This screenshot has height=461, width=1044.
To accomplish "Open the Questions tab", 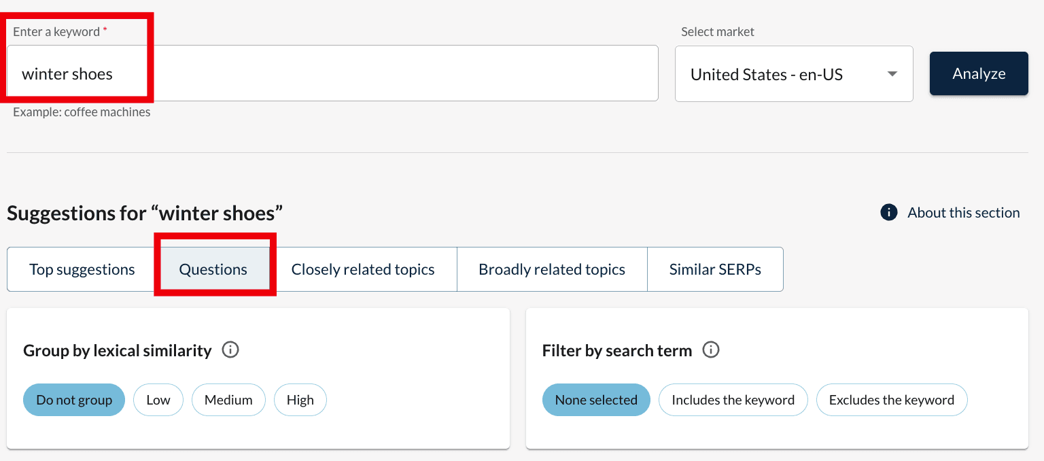I will pos(213,269).
